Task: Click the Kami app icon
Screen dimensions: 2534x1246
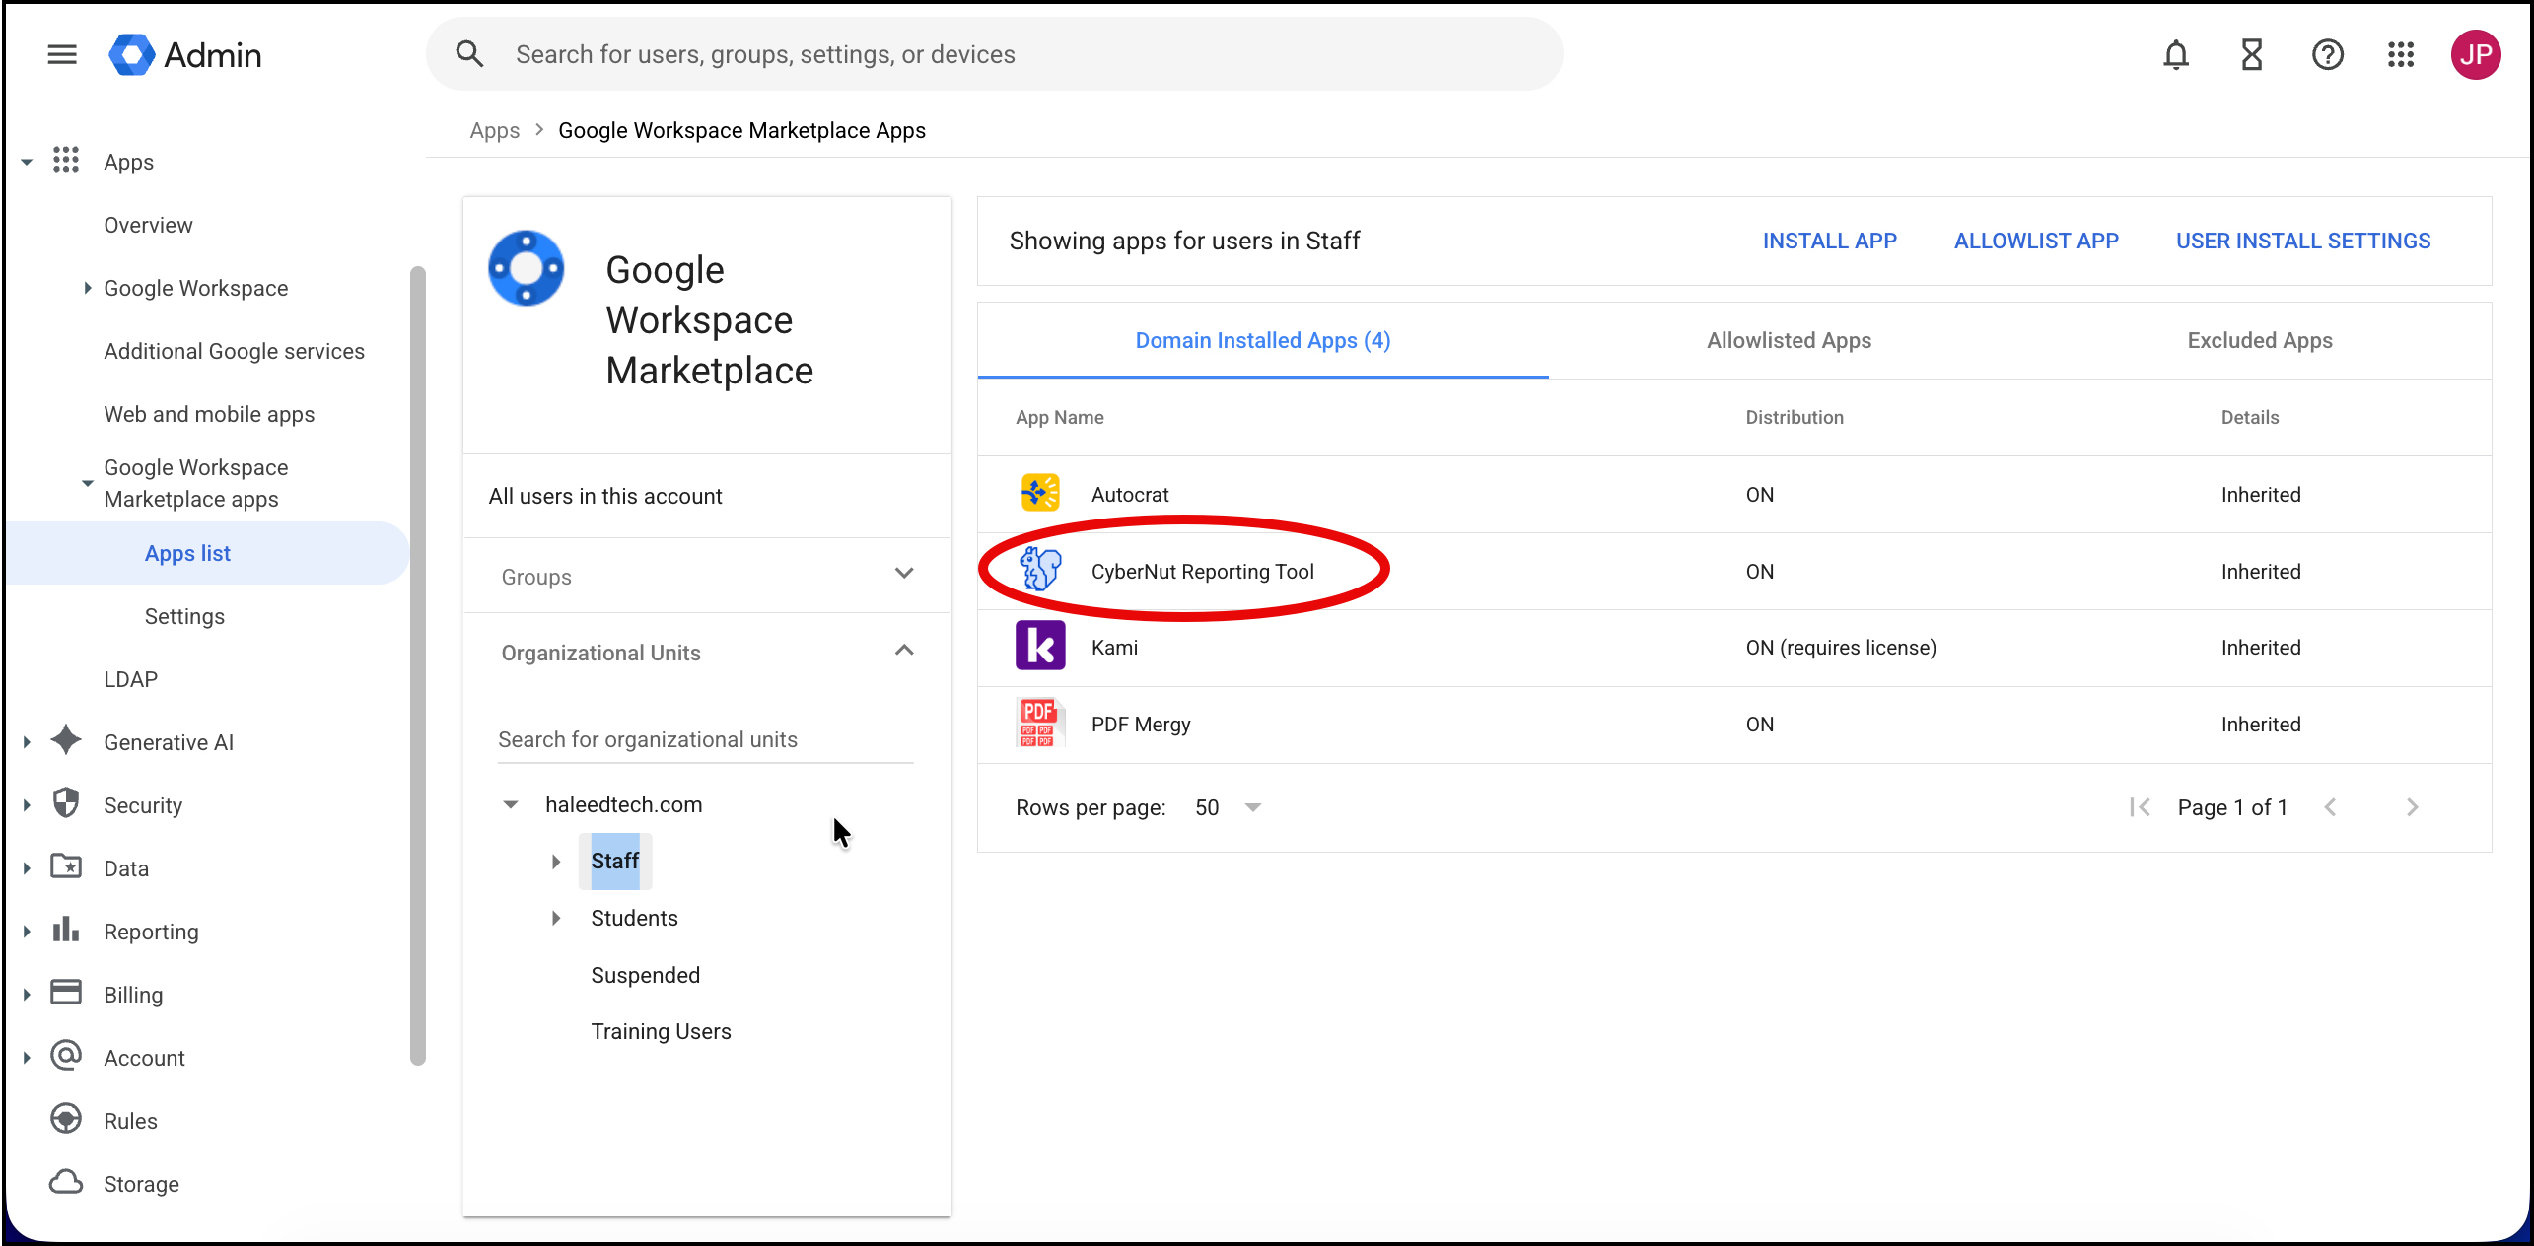Action: [1040, 646]
